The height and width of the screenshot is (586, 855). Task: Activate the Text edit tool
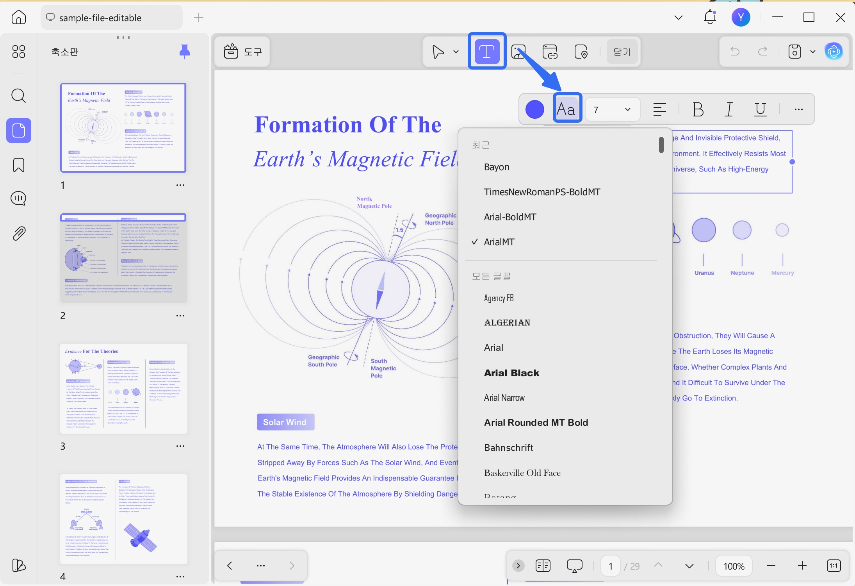pos(487,52)
